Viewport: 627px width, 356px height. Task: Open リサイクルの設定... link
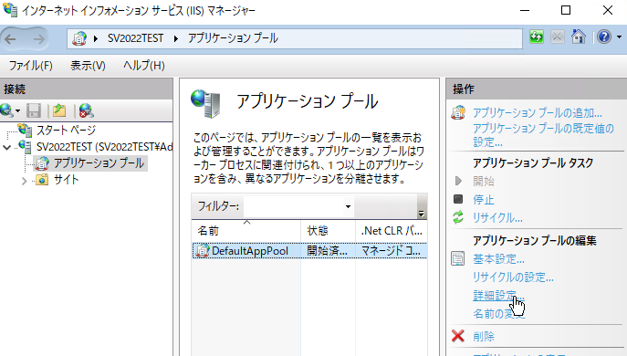513,277
